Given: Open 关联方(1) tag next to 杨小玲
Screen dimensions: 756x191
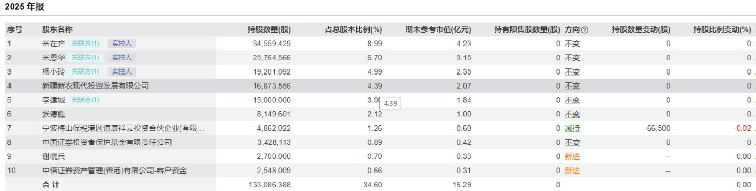Looking at the screenshot, I should (85, 72).
